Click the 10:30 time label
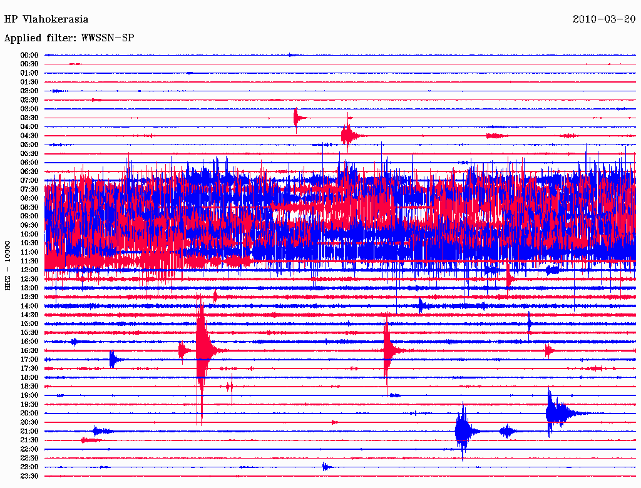 click(29, 243)
